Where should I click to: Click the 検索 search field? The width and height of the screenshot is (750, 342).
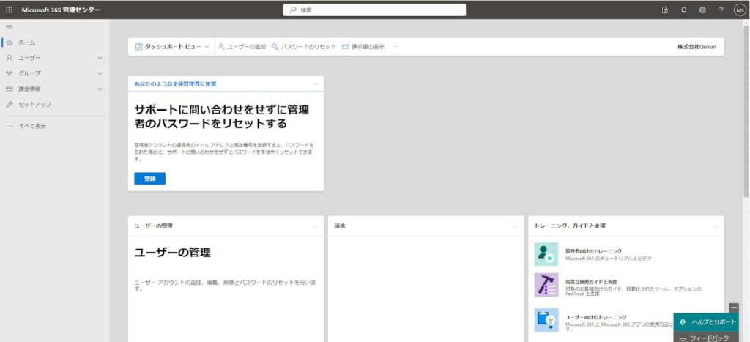tap(374, 10)
